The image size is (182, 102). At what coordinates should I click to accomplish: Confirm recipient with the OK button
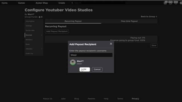click(x=85, y=69)
